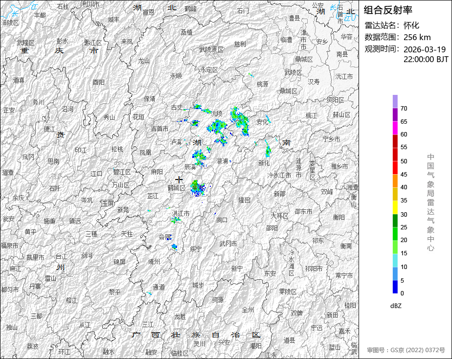Click the 吉首市 map label
The height and width of the screenshot is (359, 452).
pyautogui.click(x=159, y=129)
